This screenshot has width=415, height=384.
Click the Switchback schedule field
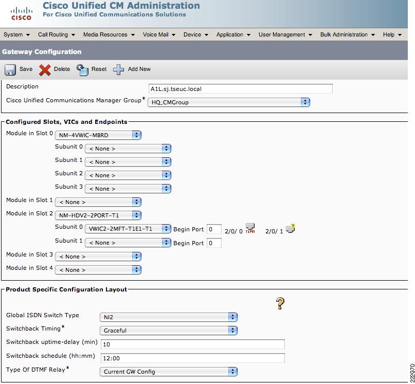(x=193, y=358)
